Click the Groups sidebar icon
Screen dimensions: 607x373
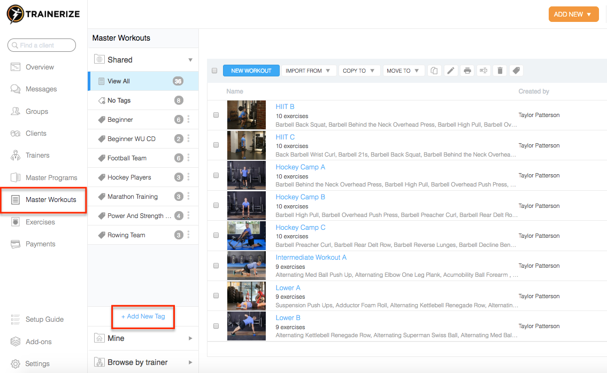point(16,112)
